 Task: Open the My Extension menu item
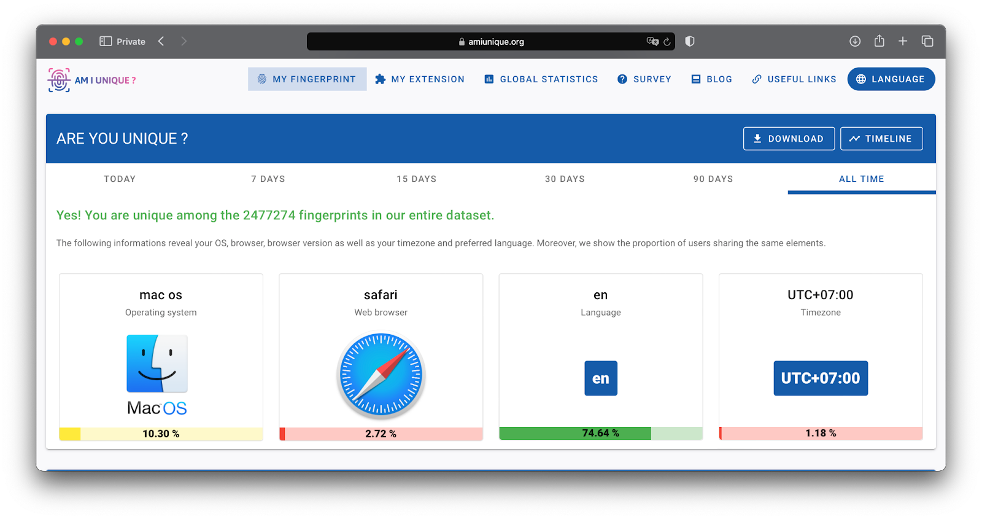(420, 79)
